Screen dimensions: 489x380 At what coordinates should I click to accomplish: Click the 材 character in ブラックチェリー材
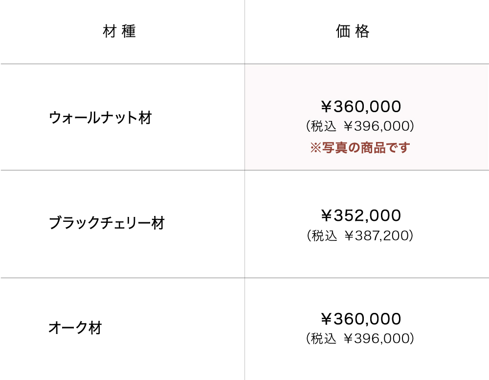158,223
